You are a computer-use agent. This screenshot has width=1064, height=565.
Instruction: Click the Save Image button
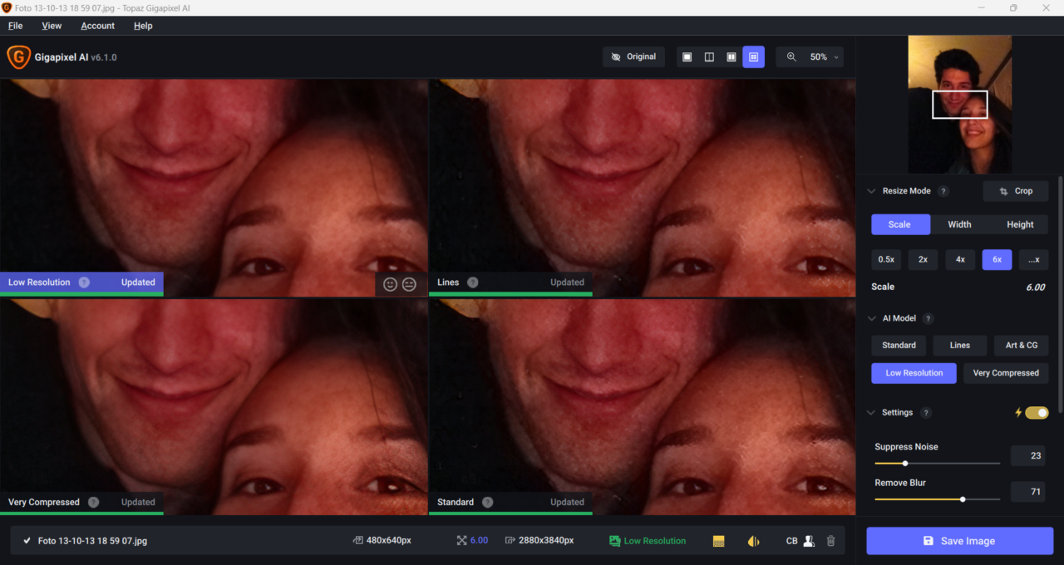click(x=959, y=541)
